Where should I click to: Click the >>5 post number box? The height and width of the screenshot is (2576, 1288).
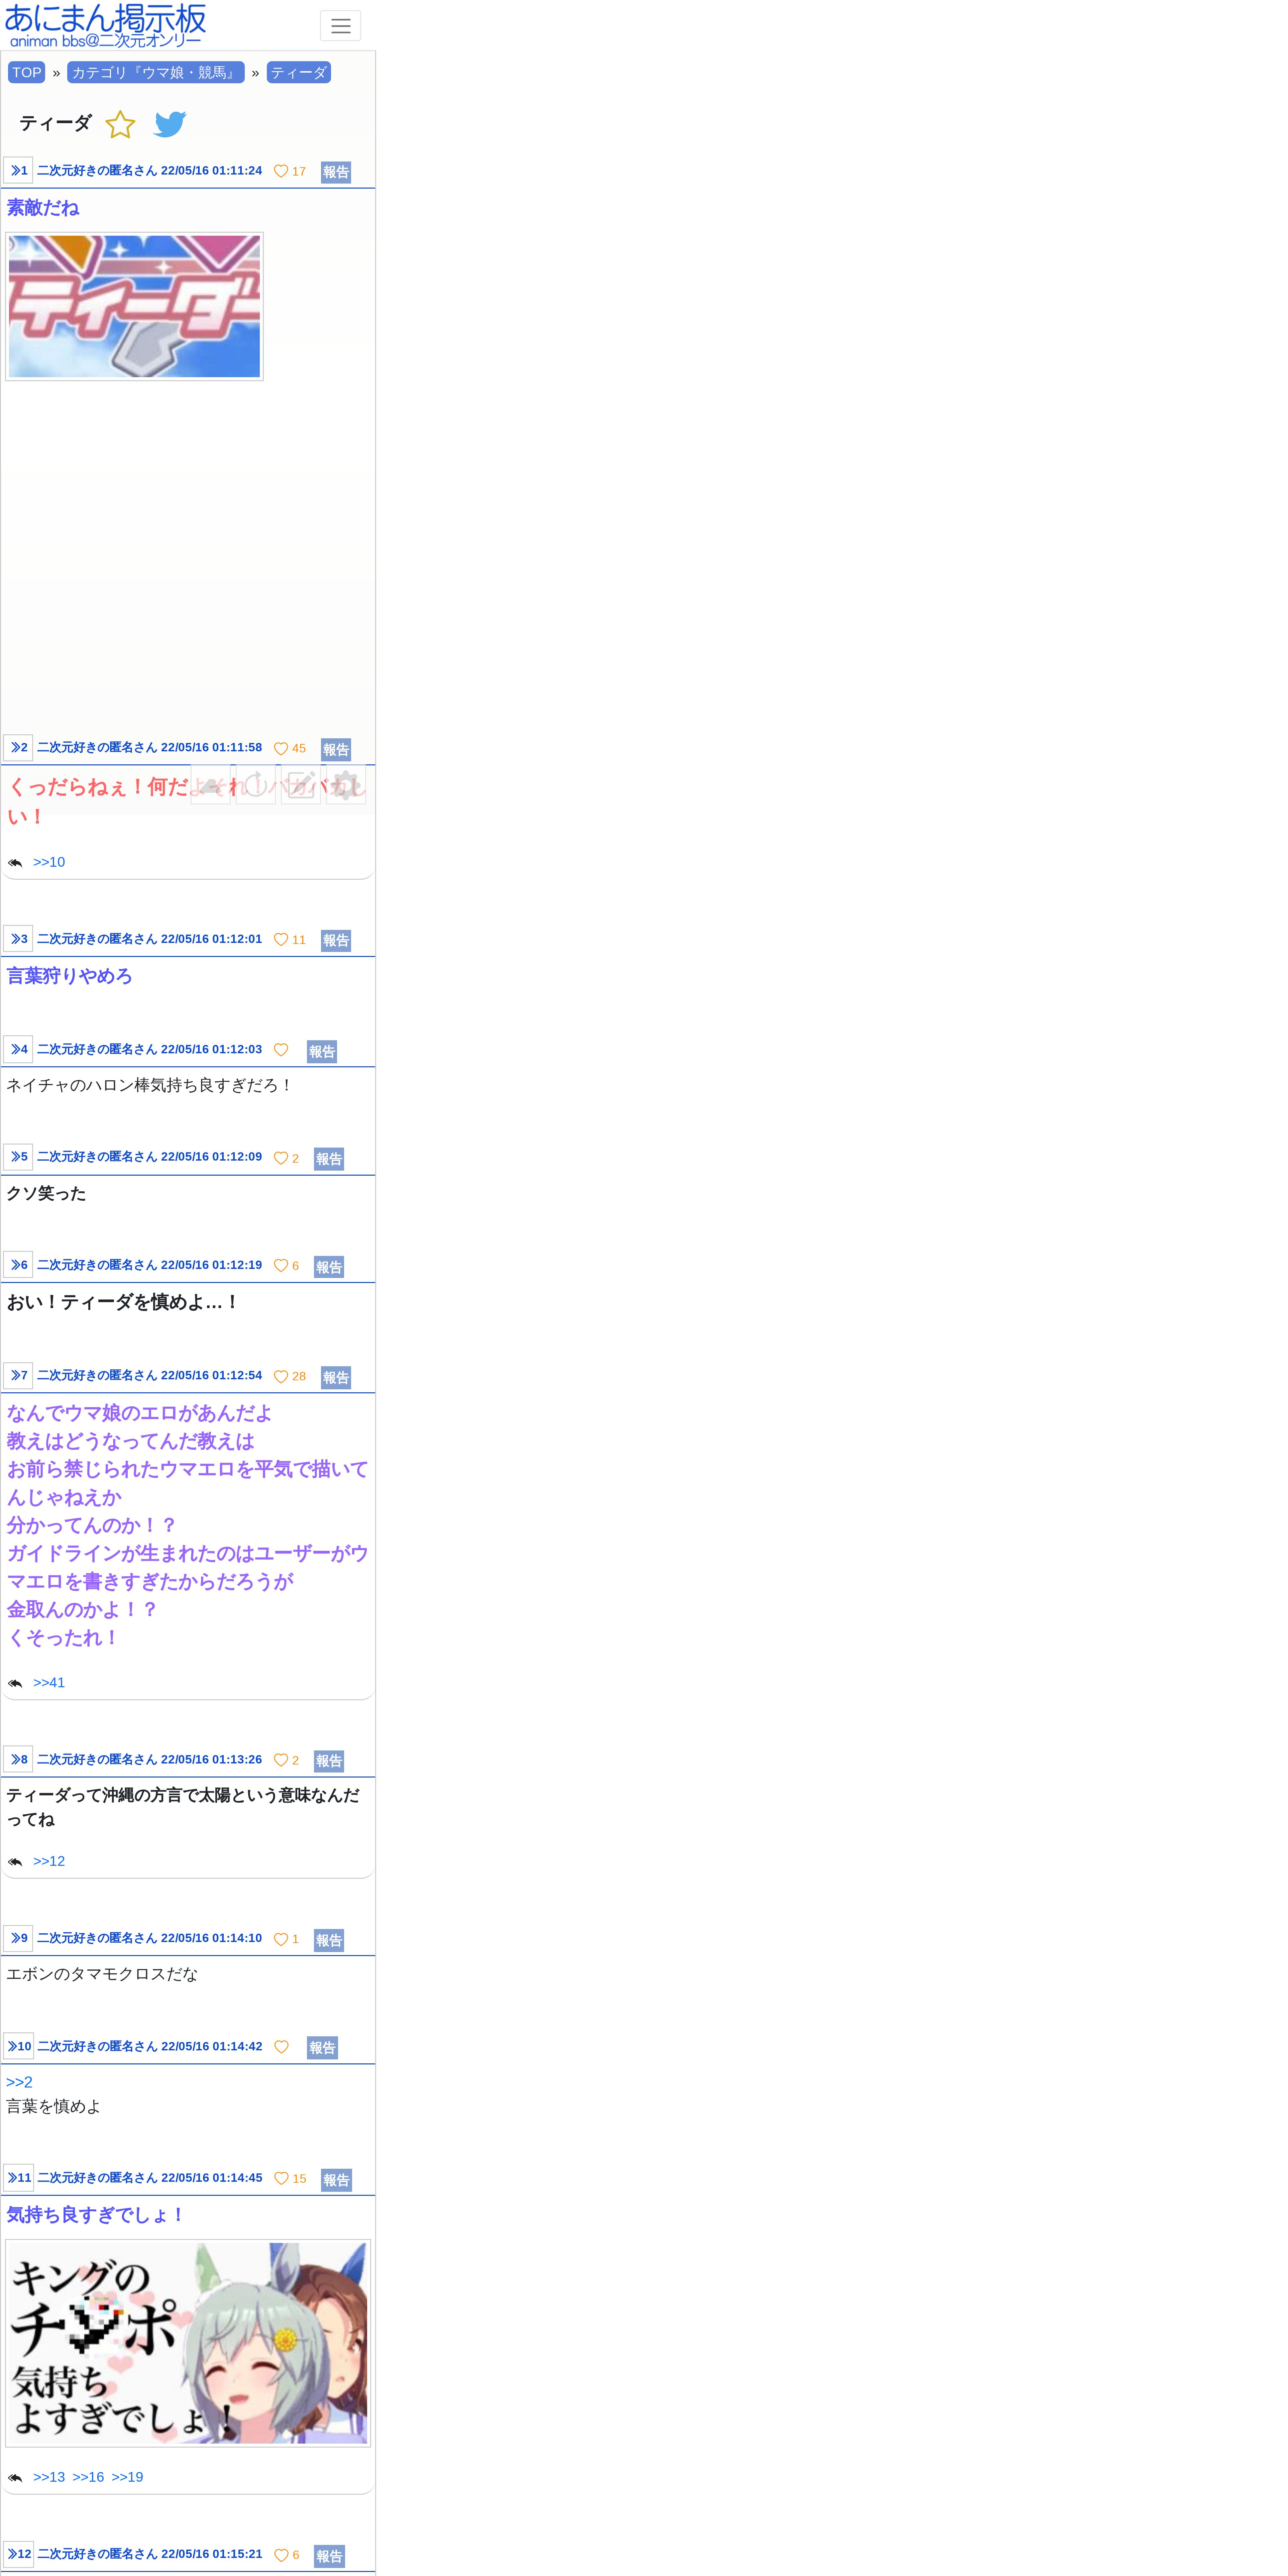(x=18, y=1157)
